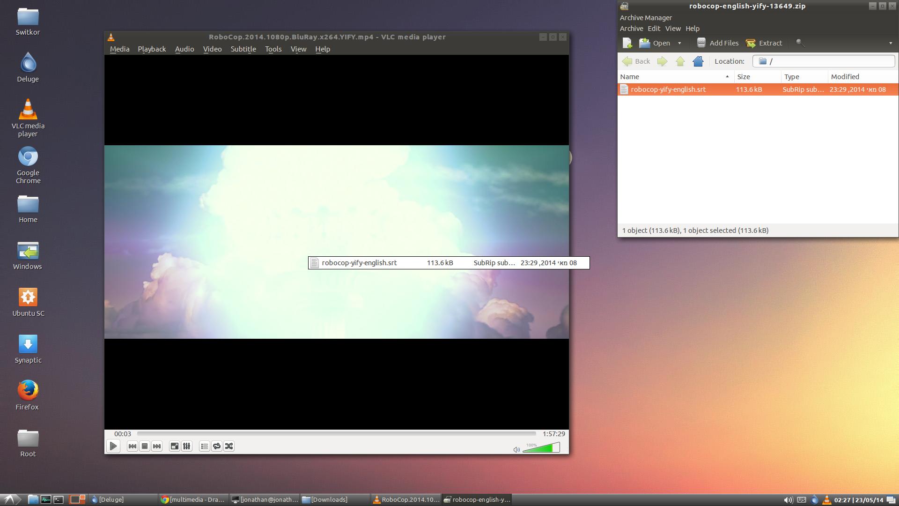Image resolution: width=899 pixels, height=506 pixels.
Task: Expand the Open recent archives dropdown arrow
Action: coord(679,43)
